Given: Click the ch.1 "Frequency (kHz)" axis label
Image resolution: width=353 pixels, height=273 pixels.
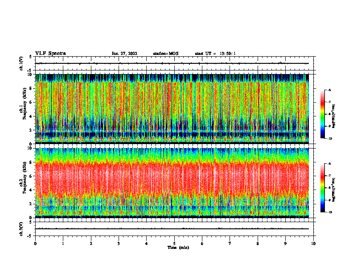Looking at the screenshot, I should click(x=25, y=104).
